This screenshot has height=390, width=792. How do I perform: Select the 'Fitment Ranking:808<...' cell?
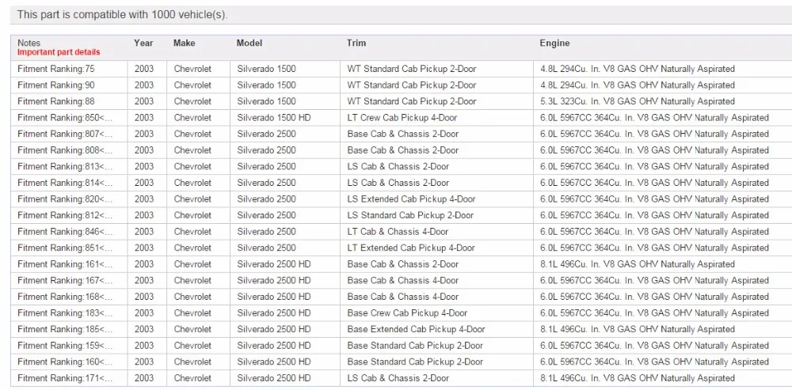tap(69, 150)
